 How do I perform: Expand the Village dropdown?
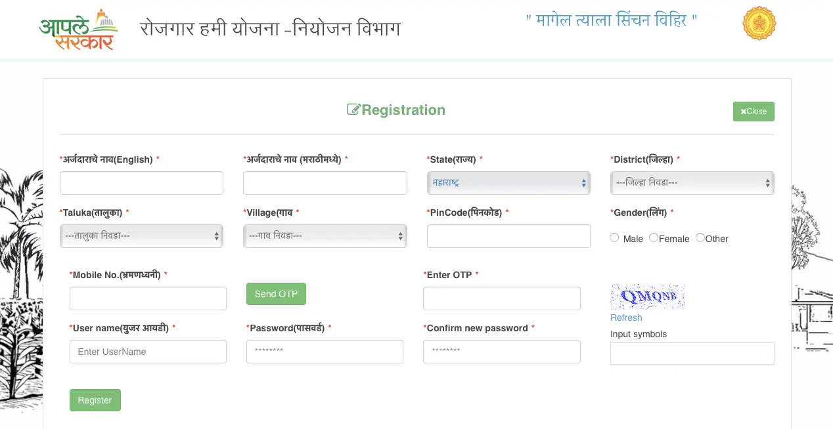point(325,236)
